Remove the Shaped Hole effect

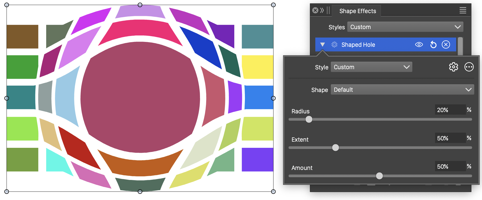[x=446, y=44]
